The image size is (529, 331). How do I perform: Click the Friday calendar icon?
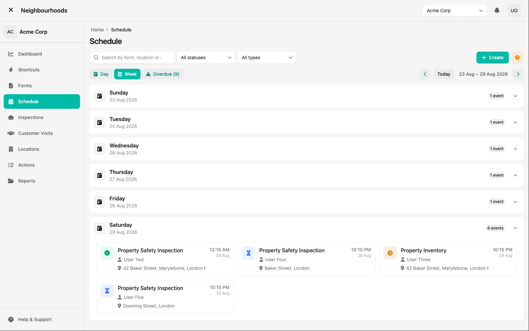[x=100, y=202]
